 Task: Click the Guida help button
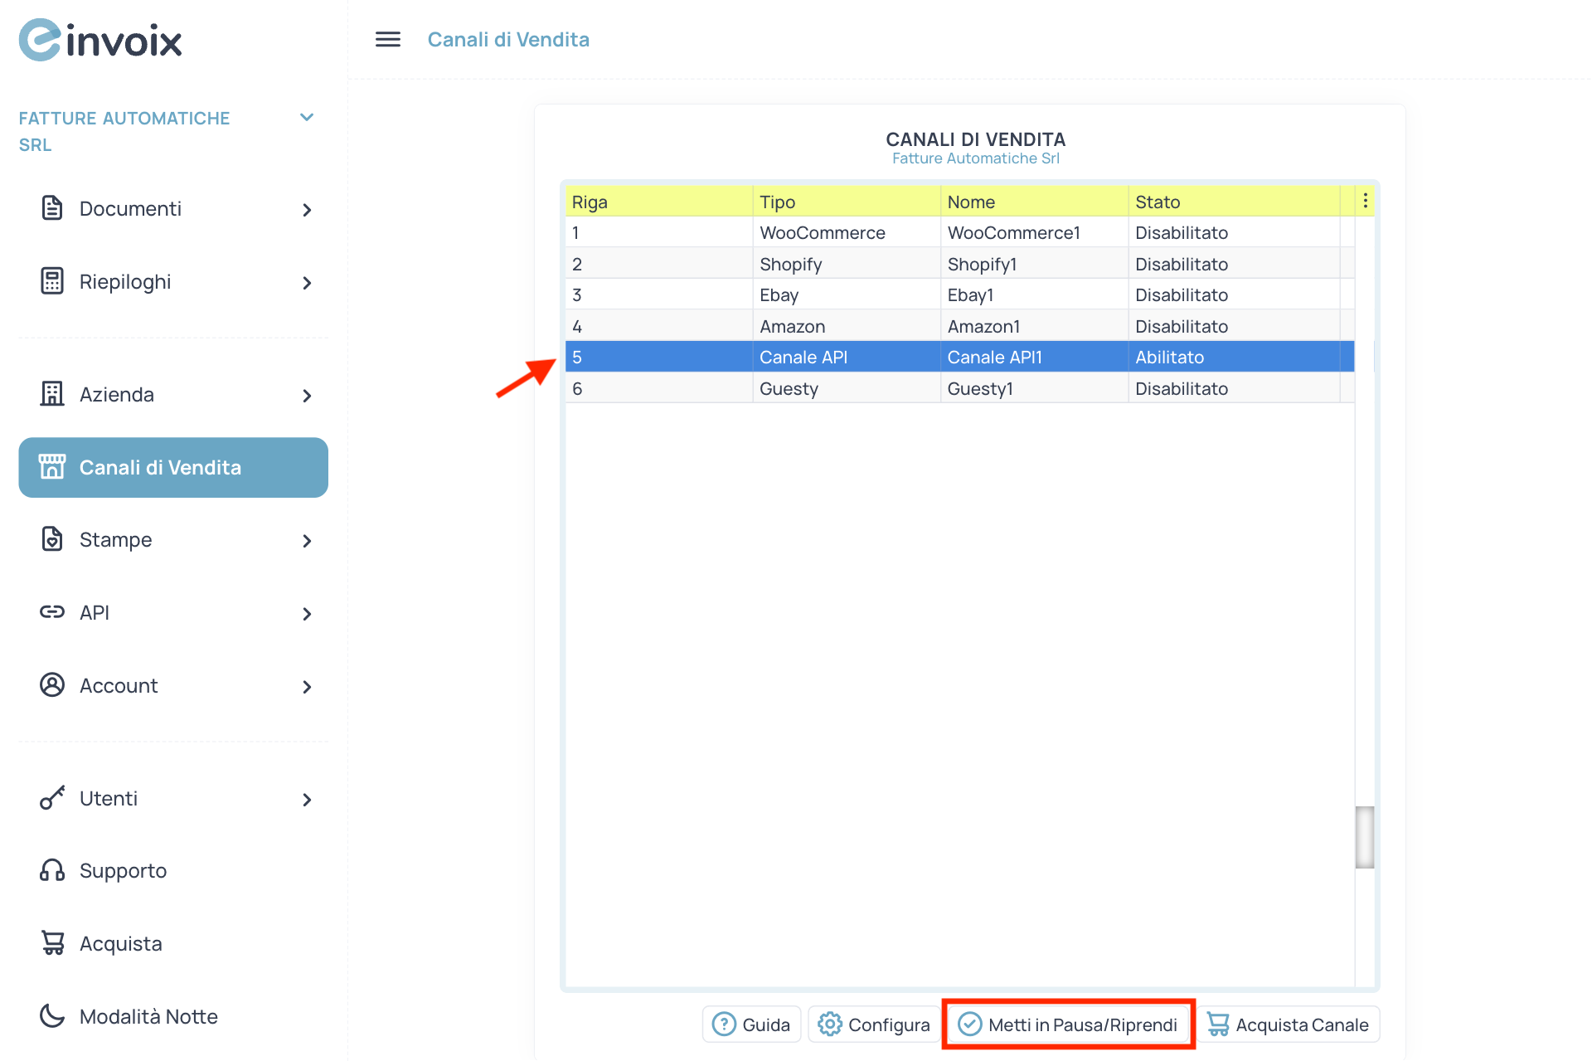(751, 1024)
